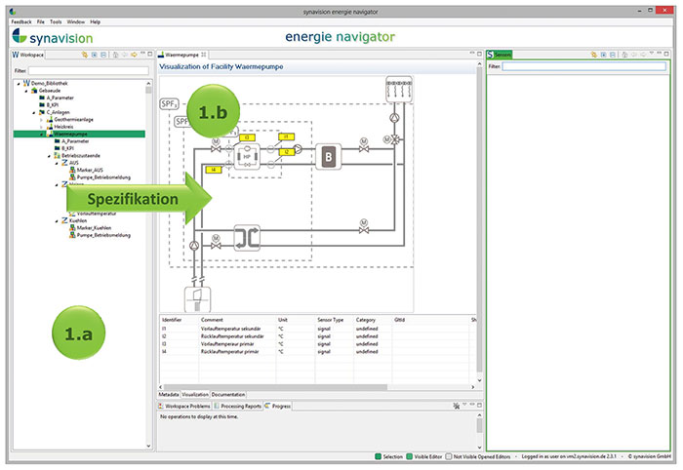The image size is (683, 470).
Task: Select the Progress tab
Action: click(278, 406)
